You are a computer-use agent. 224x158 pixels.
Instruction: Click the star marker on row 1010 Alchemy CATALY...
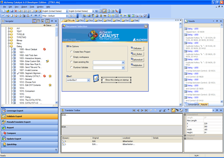click(x=50, y=76)
